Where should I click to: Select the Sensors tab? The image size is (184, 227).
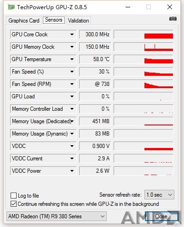[54, 20]
